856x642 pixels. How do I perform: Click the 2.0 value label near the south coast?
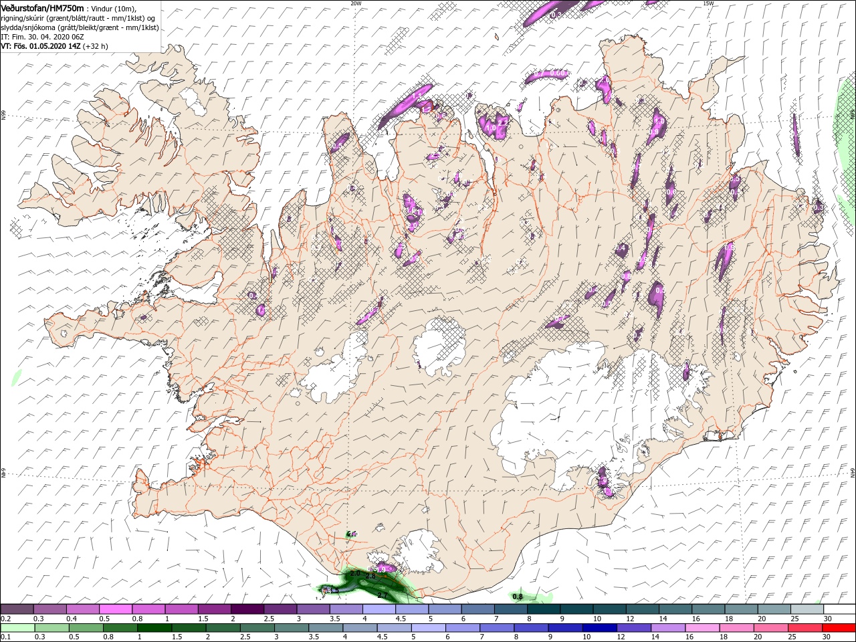coord(355,574)
